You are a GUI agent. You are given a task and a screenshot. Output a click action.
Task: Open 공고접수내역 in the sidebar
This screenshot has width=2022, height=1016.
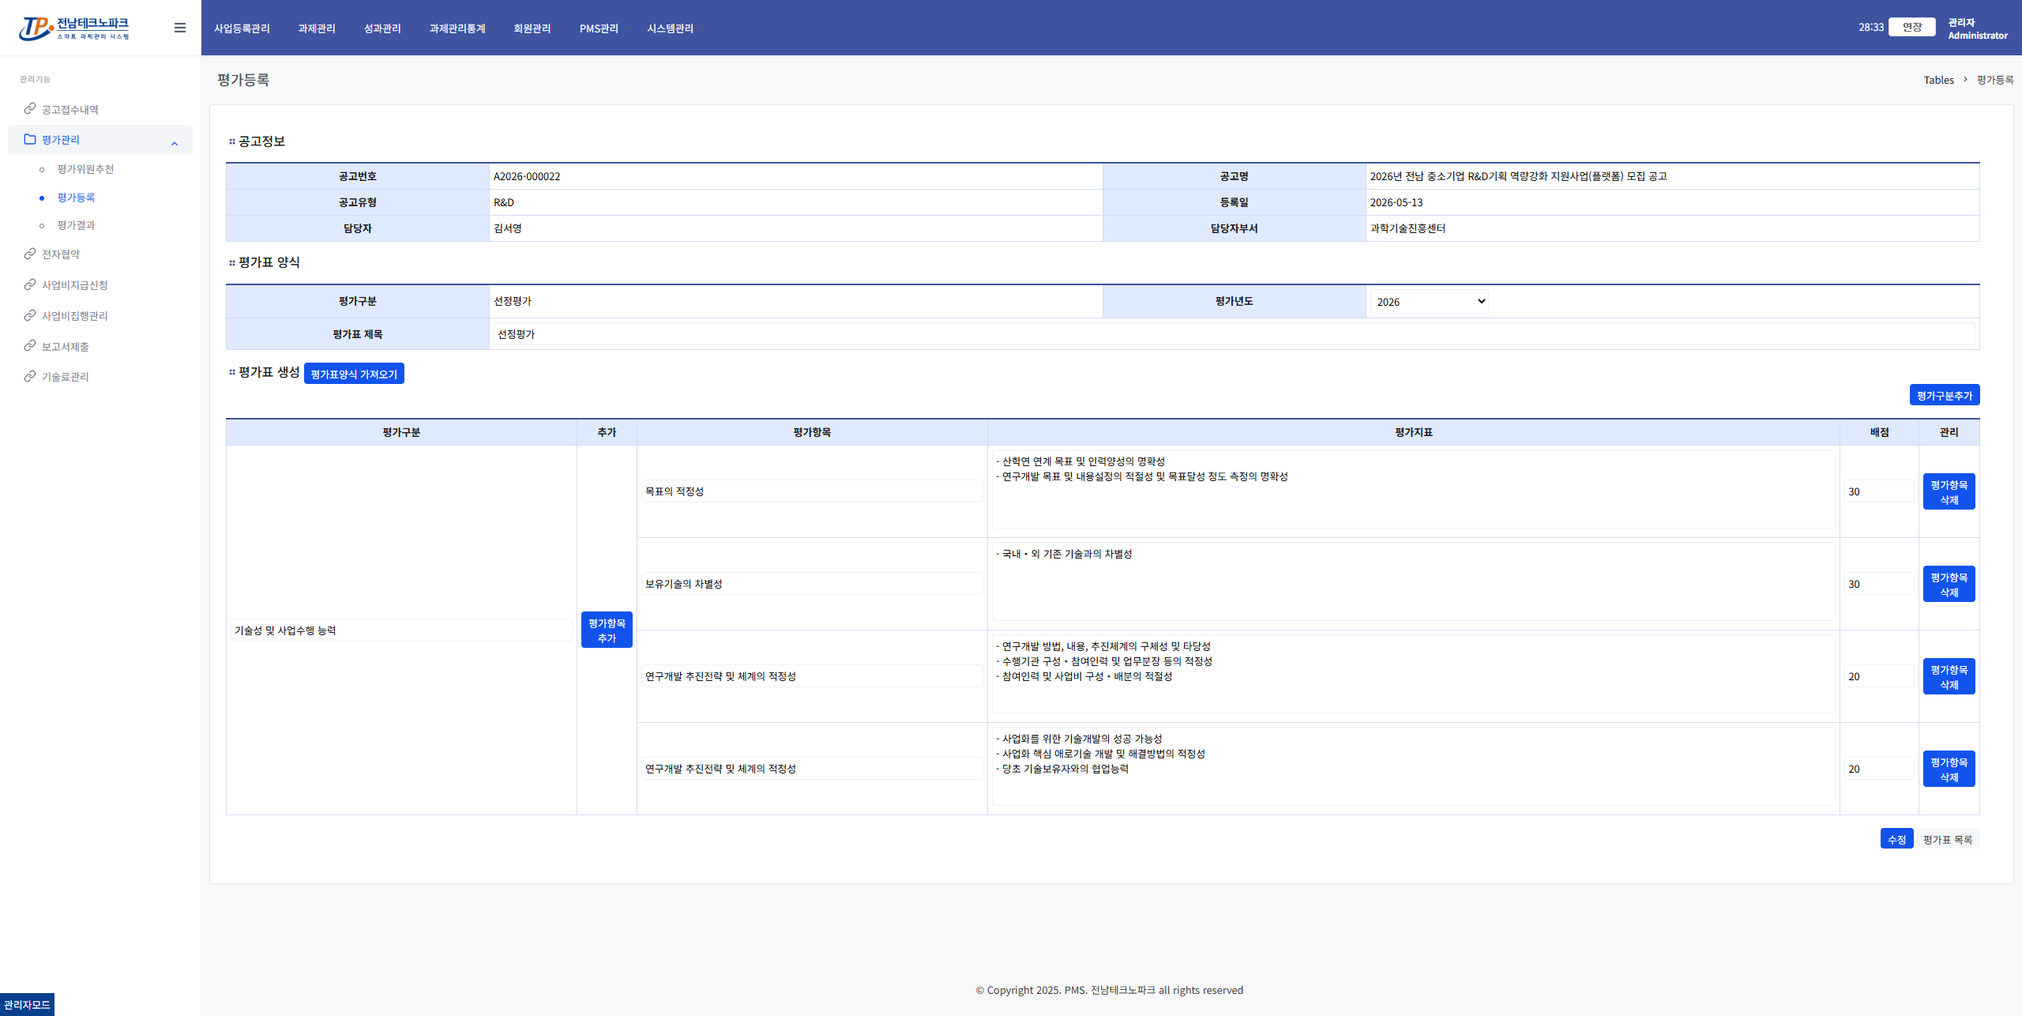(70, 109)
